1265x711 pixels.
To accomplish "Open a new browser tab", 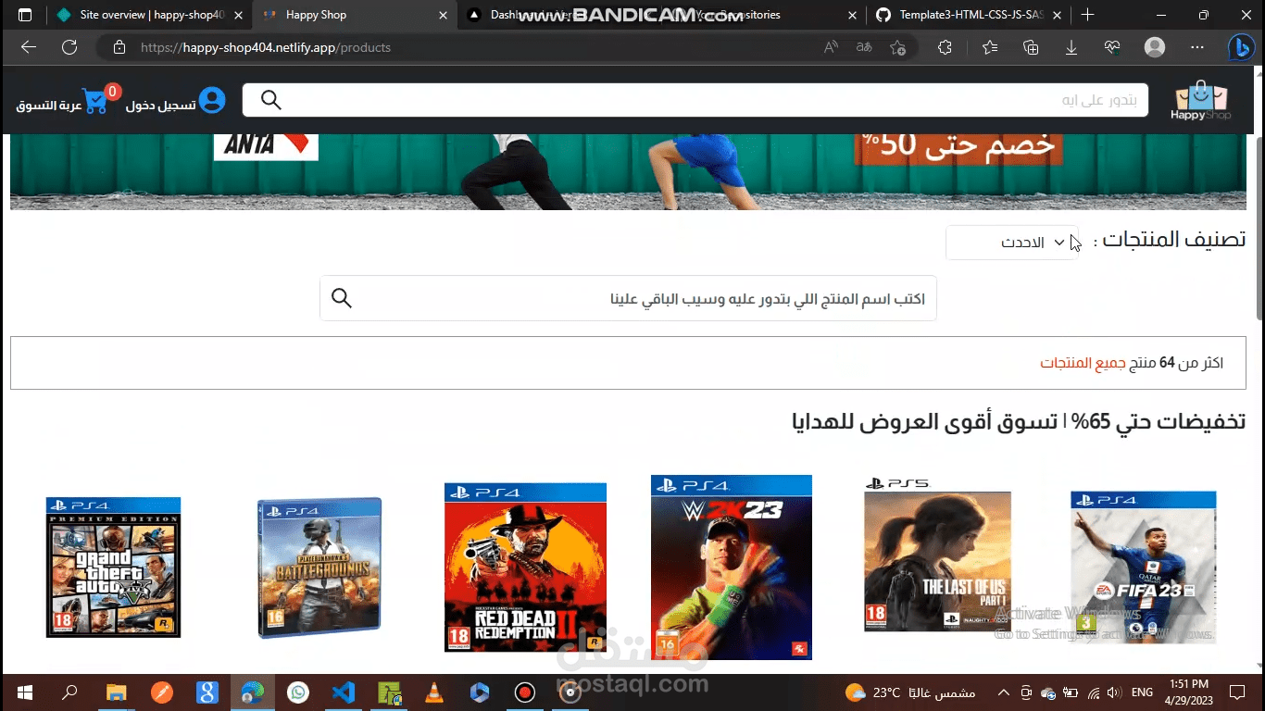I will [x=1088, y=15].
